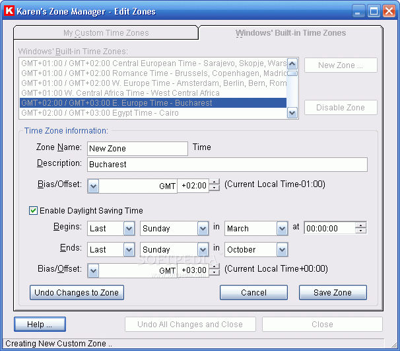Screen dimensions: 400x351
Task: Select W. Europe Time - Amsterdam row
Action: point(153,83)
